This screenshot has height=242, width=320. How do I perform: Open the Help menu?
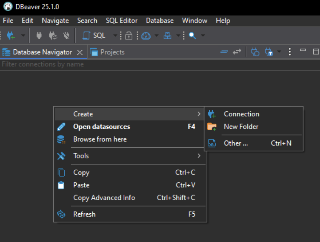pyautogui.click(x=223, y=21)
